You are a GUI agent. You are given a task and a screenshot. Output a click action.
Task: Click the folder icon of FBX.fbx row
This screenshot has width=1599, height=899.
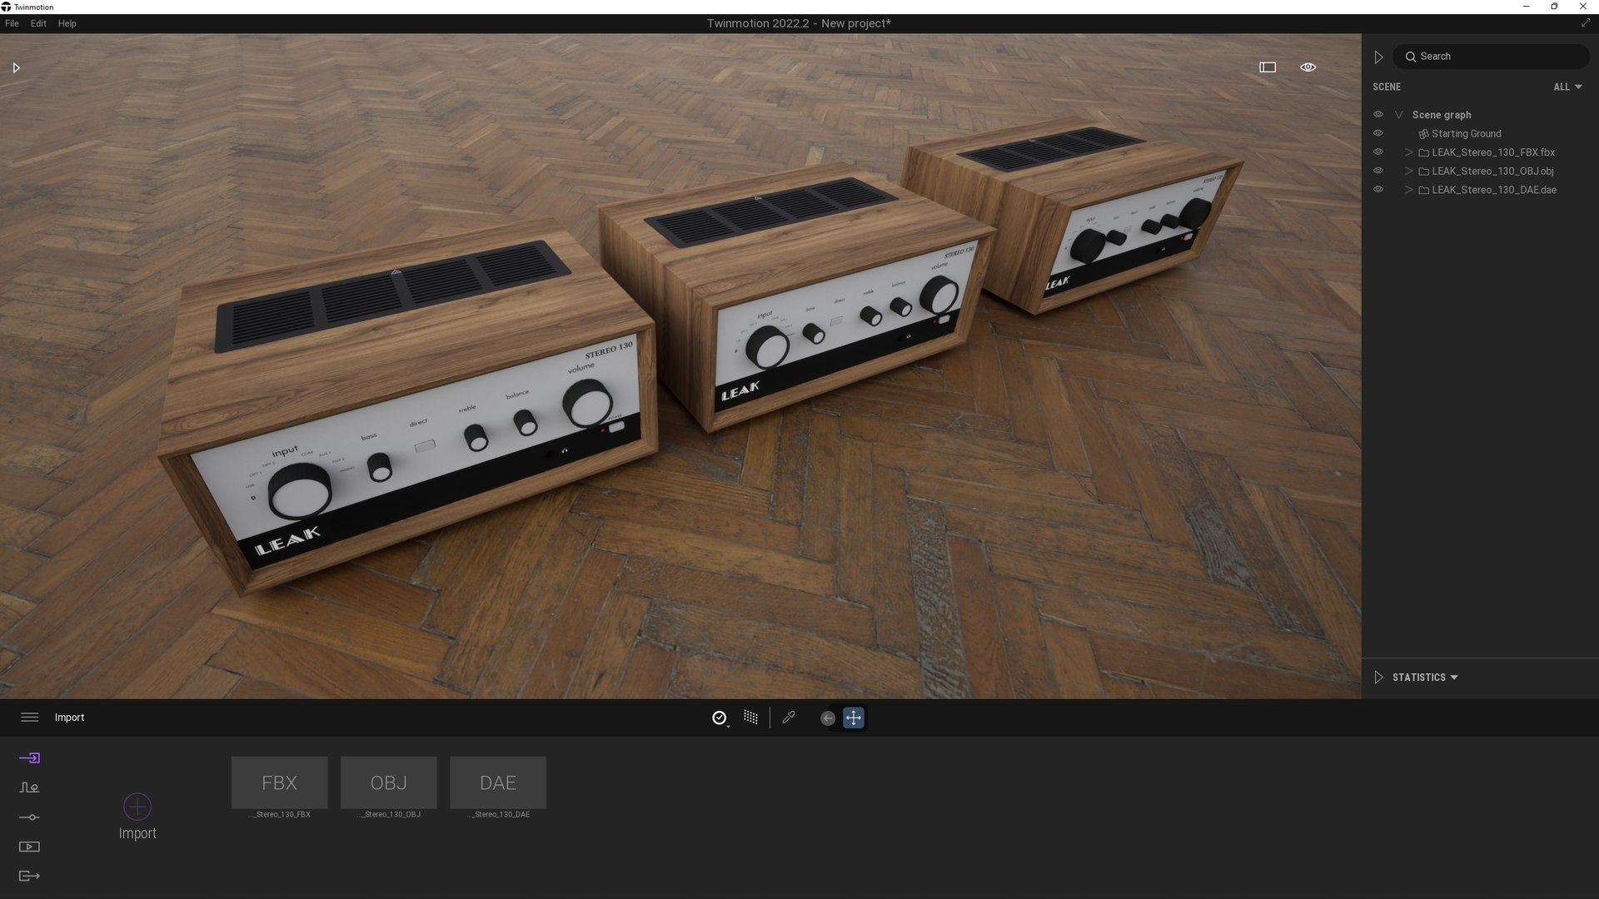pyautogui.click(x=1424, y=152)
